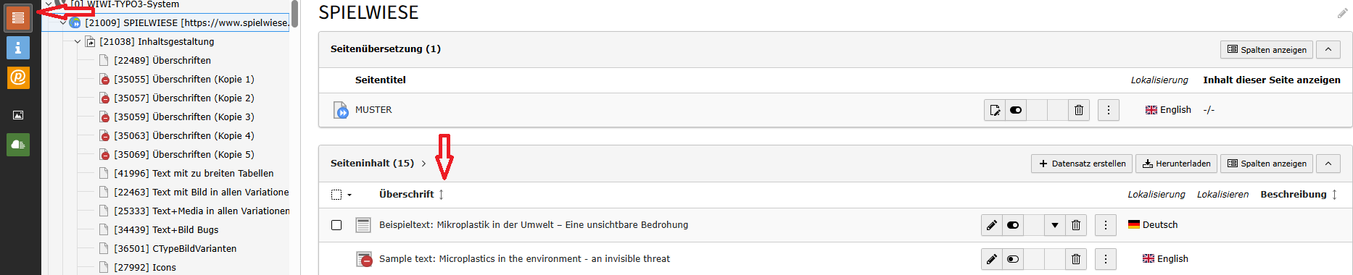Viewport: 1353px width, 275px height.
Task: Open the select-all checkbox dropdown
Action: point(349,195)
